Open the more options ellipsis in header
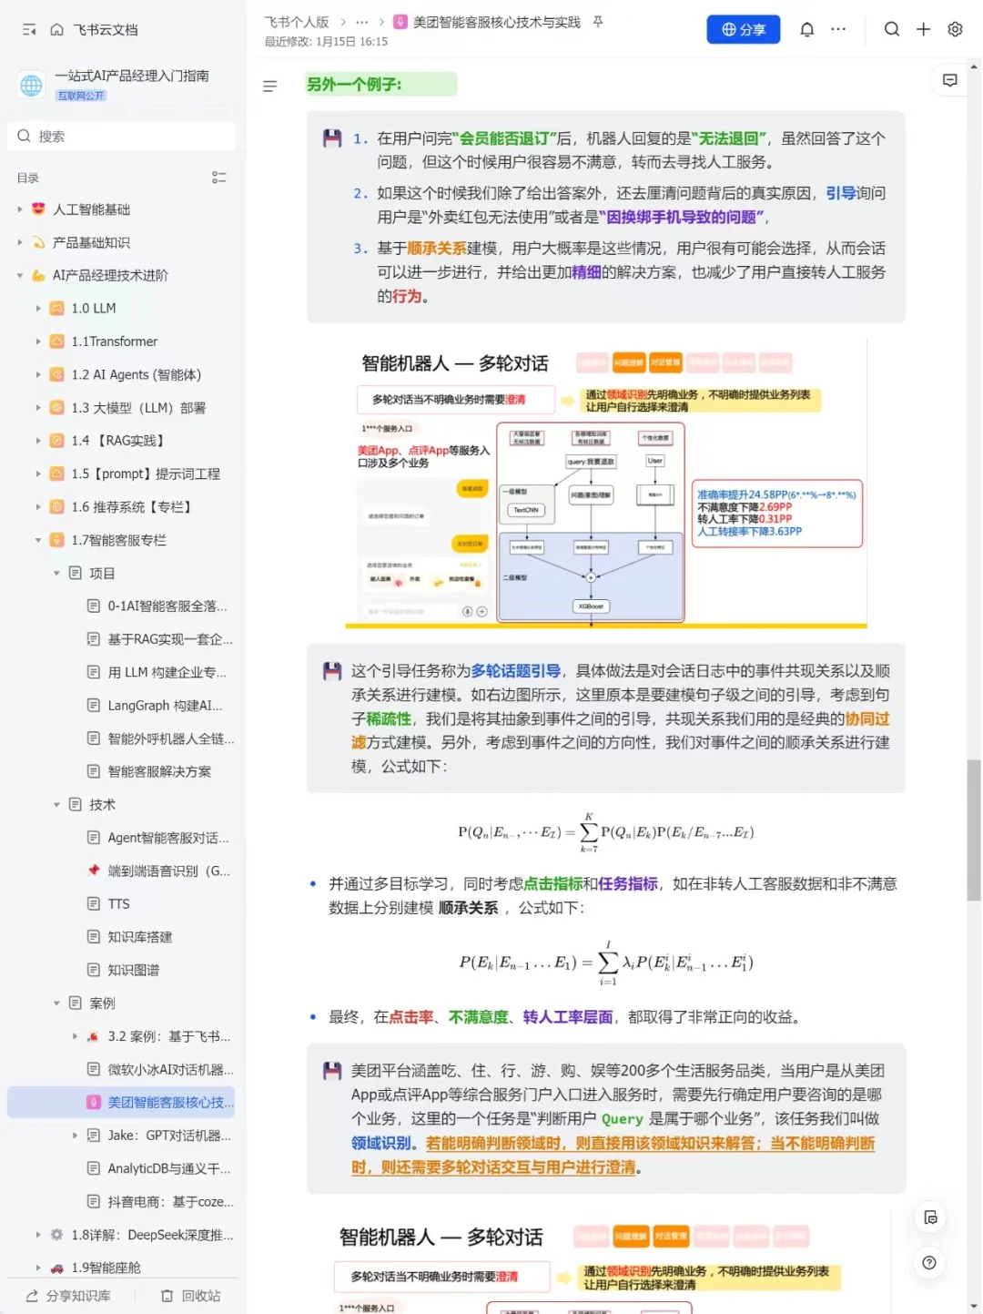The image size is (983, 1314). [838, 29]
